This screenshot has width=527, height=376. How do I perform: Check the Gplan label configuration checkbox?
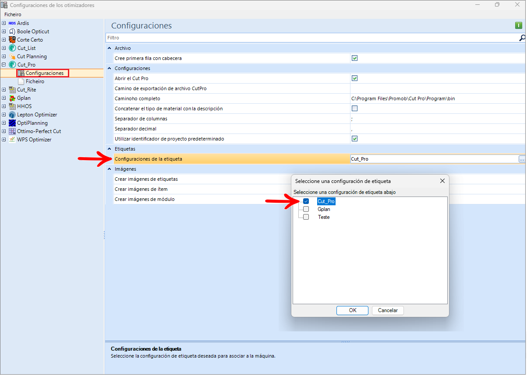pos(306,209)
